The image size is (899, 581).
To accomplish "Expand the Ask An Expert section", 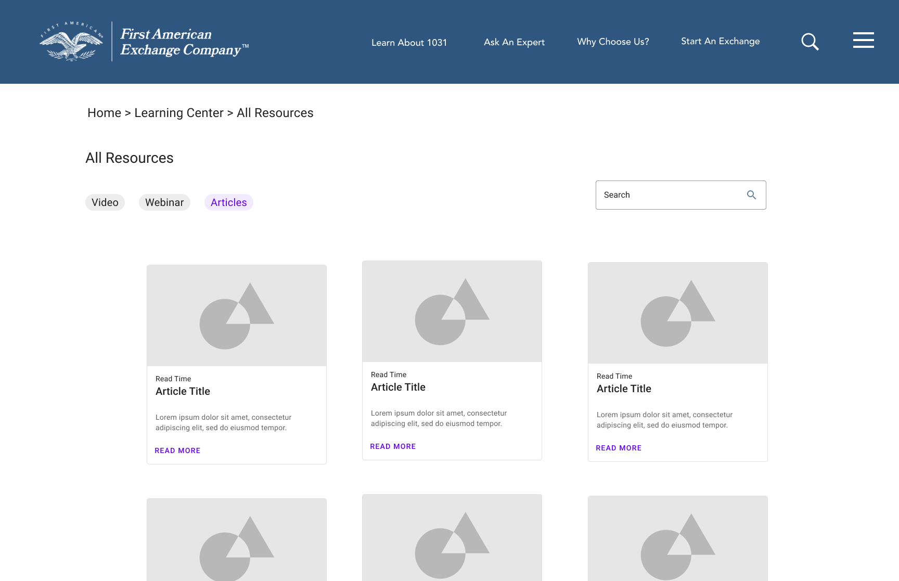I will click(514, 42).
